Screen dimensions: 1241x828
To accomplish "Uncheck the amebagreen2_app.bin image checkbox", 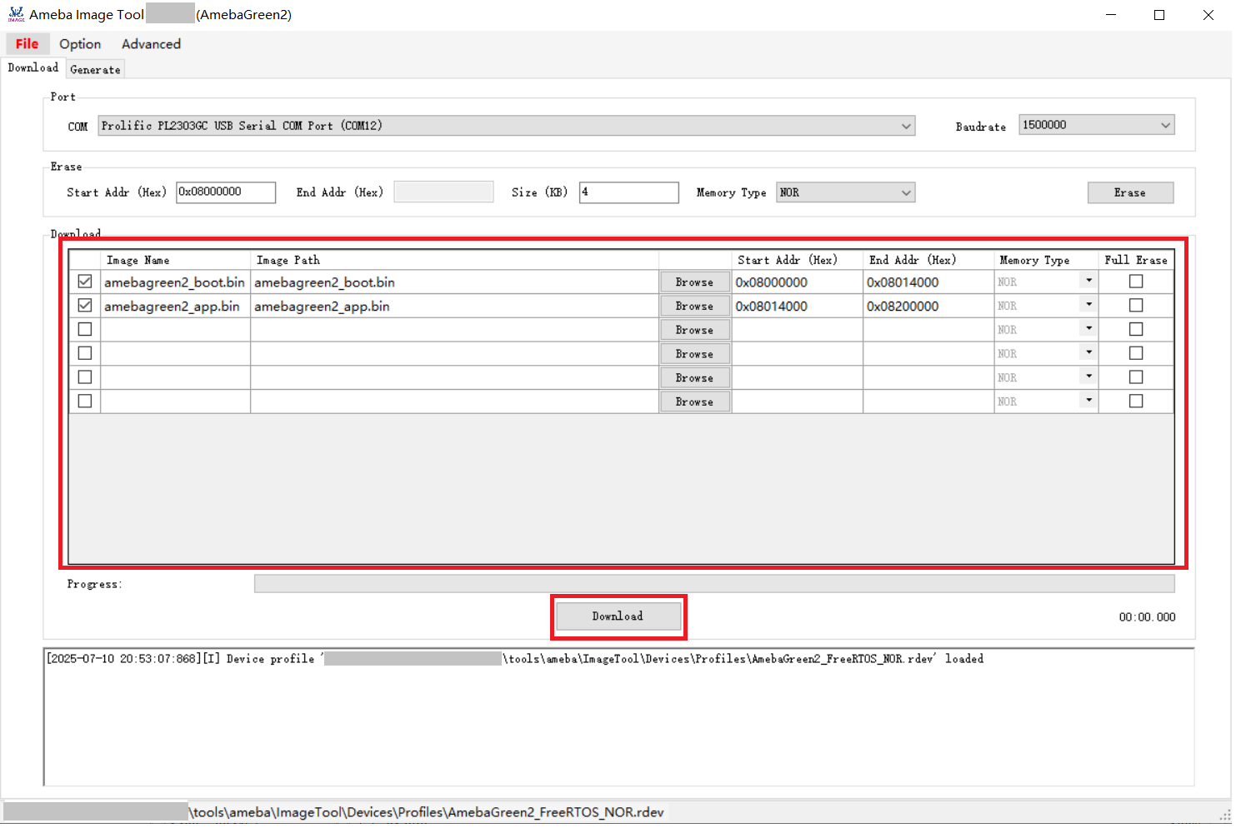I will [x=85, y=306].
